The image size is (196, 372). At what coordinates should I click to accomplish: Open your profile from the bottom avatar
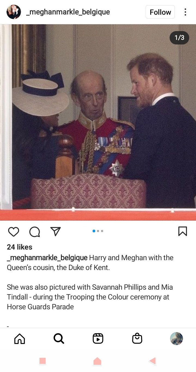(x=176, y=338)
